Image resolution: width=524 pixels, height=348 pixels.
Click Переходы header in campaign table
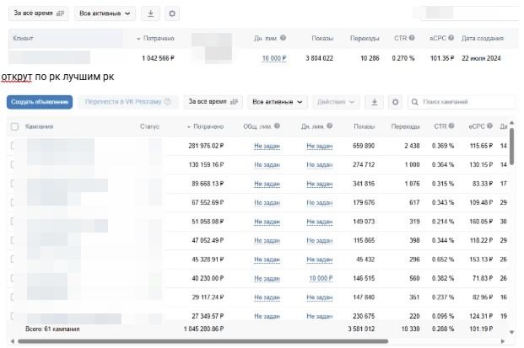405,126
